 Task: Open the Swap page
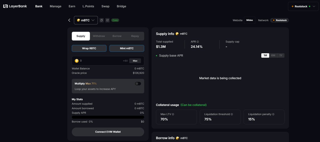pyautogui.click(x=105, y=6)
